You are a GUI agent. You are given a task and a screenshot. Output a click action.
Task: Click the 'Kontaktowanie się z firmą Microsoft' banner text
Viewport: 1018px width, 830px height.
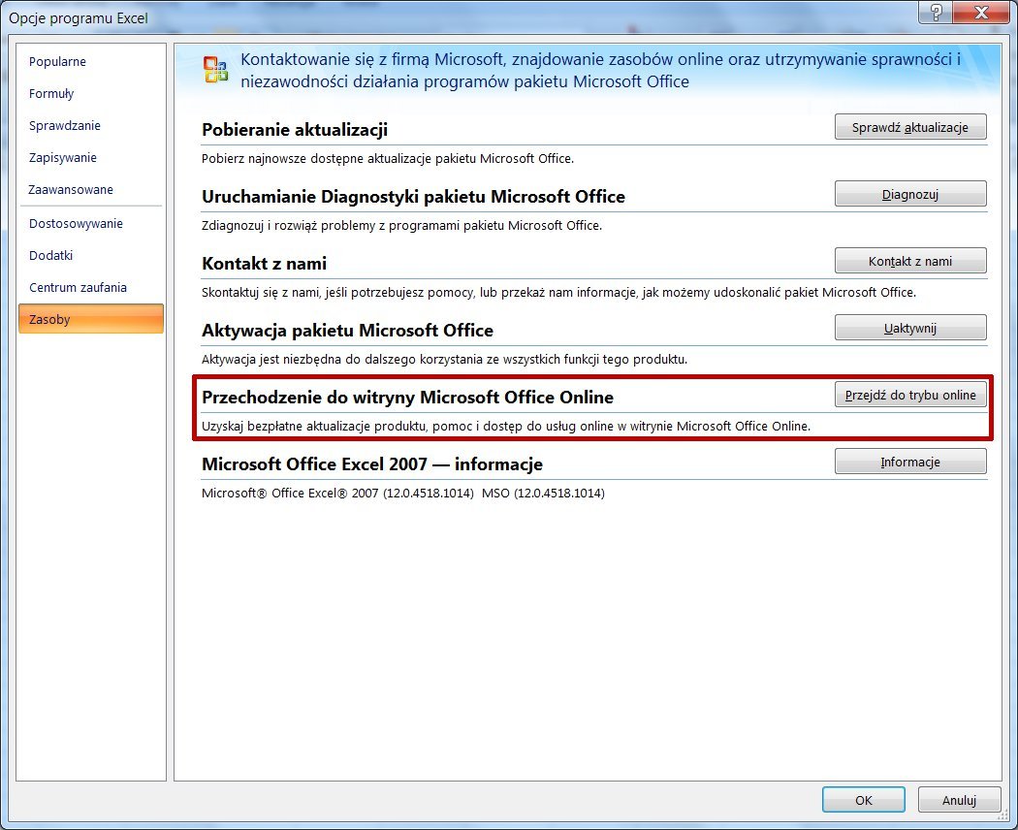point(600,70)
